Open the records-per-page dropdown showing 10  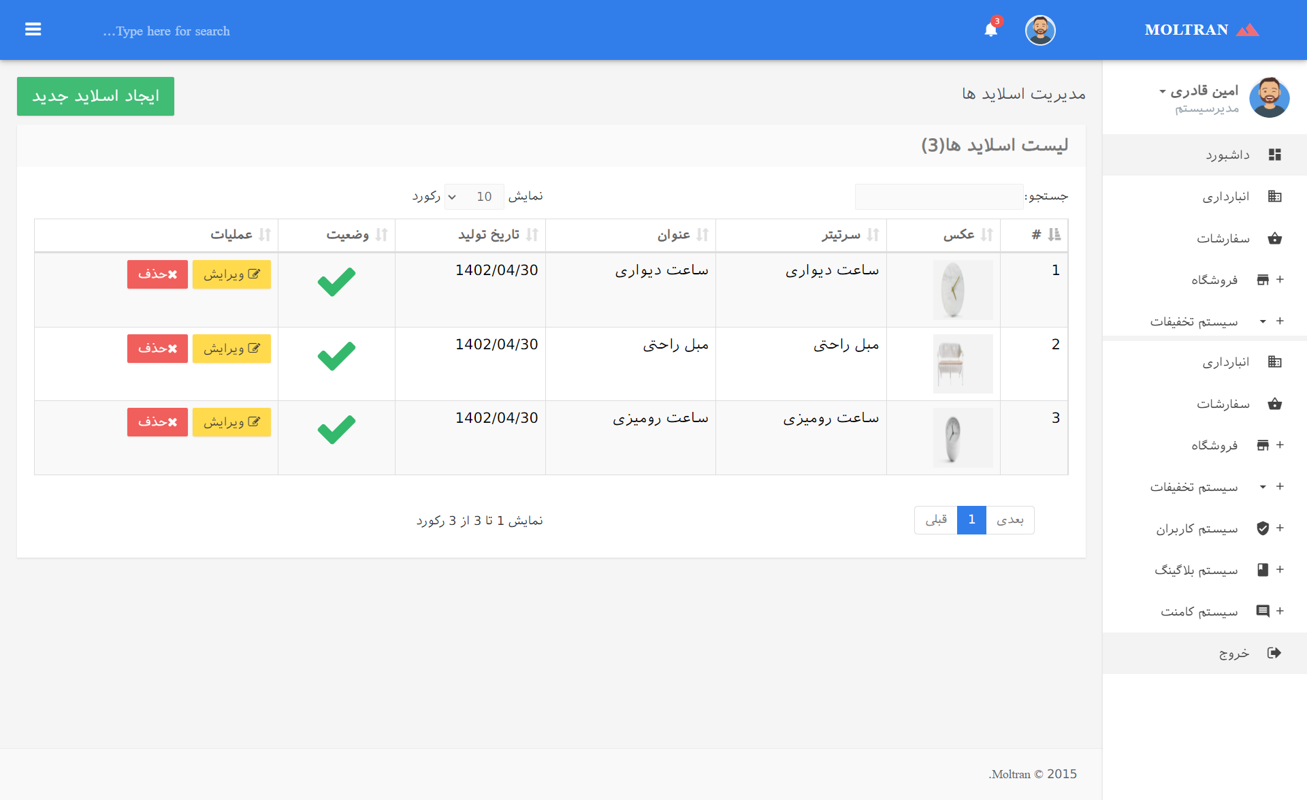click(x=474, y=197)
